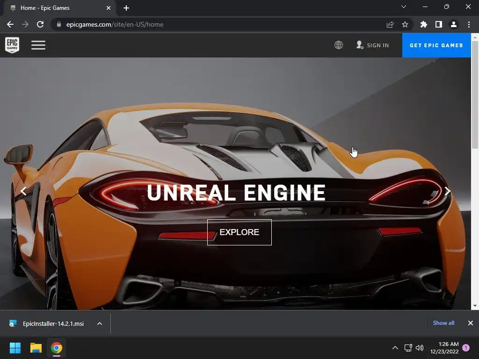Click the vertical scrollbar thumb

(x=475, y=95)
